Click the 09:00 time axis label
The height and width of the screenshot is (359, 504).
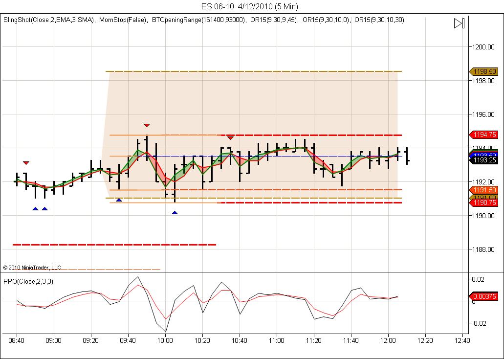tap(54, 341)
